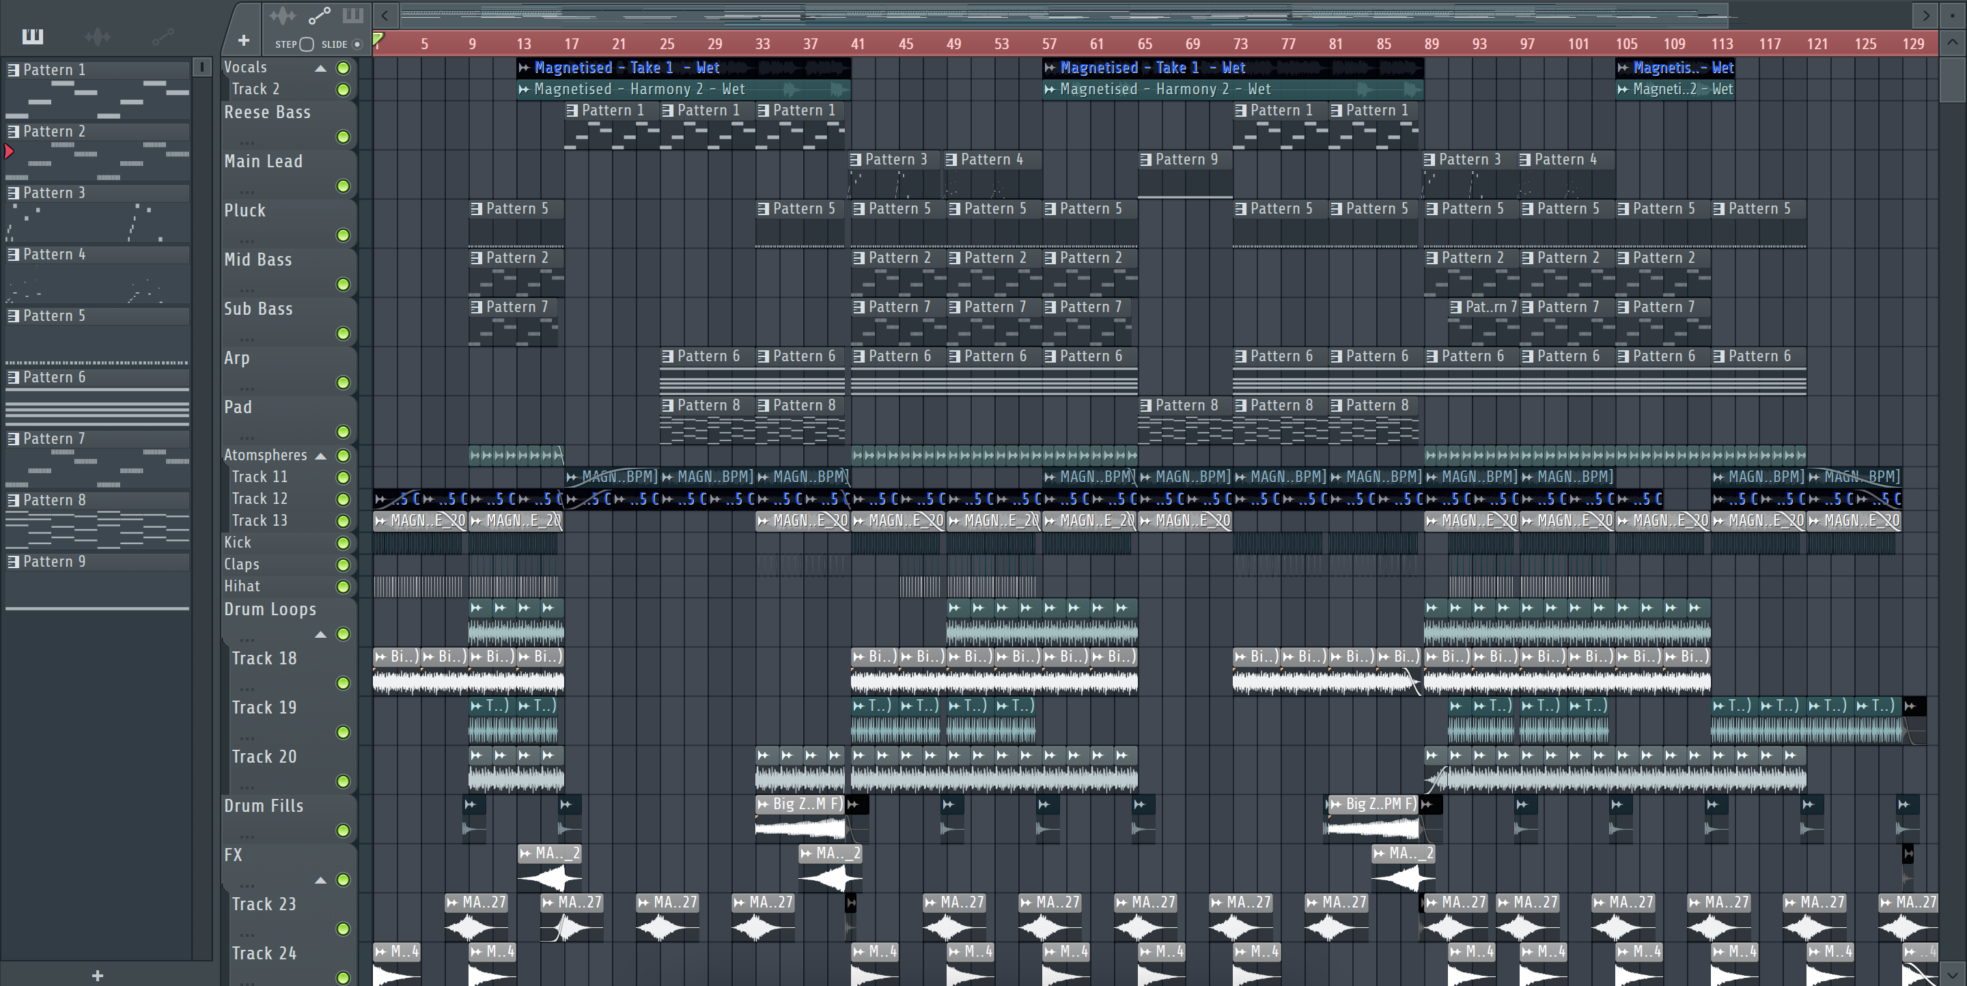Click the down arrow of the vertical scrollbar
The image size is (1967, 986).
tap(1953, 974)
